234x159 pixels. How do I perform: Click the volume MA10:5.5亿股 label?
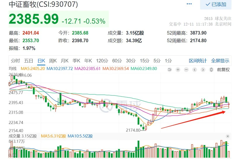pos(80,136)
